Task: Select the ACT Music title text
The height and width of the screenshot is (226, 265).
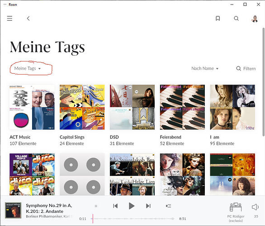Action: coord(20,137)
